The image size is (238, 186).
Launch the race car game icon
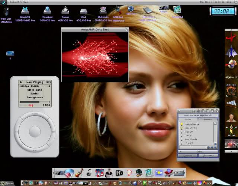pyautogui.click(x=231, y=143)
